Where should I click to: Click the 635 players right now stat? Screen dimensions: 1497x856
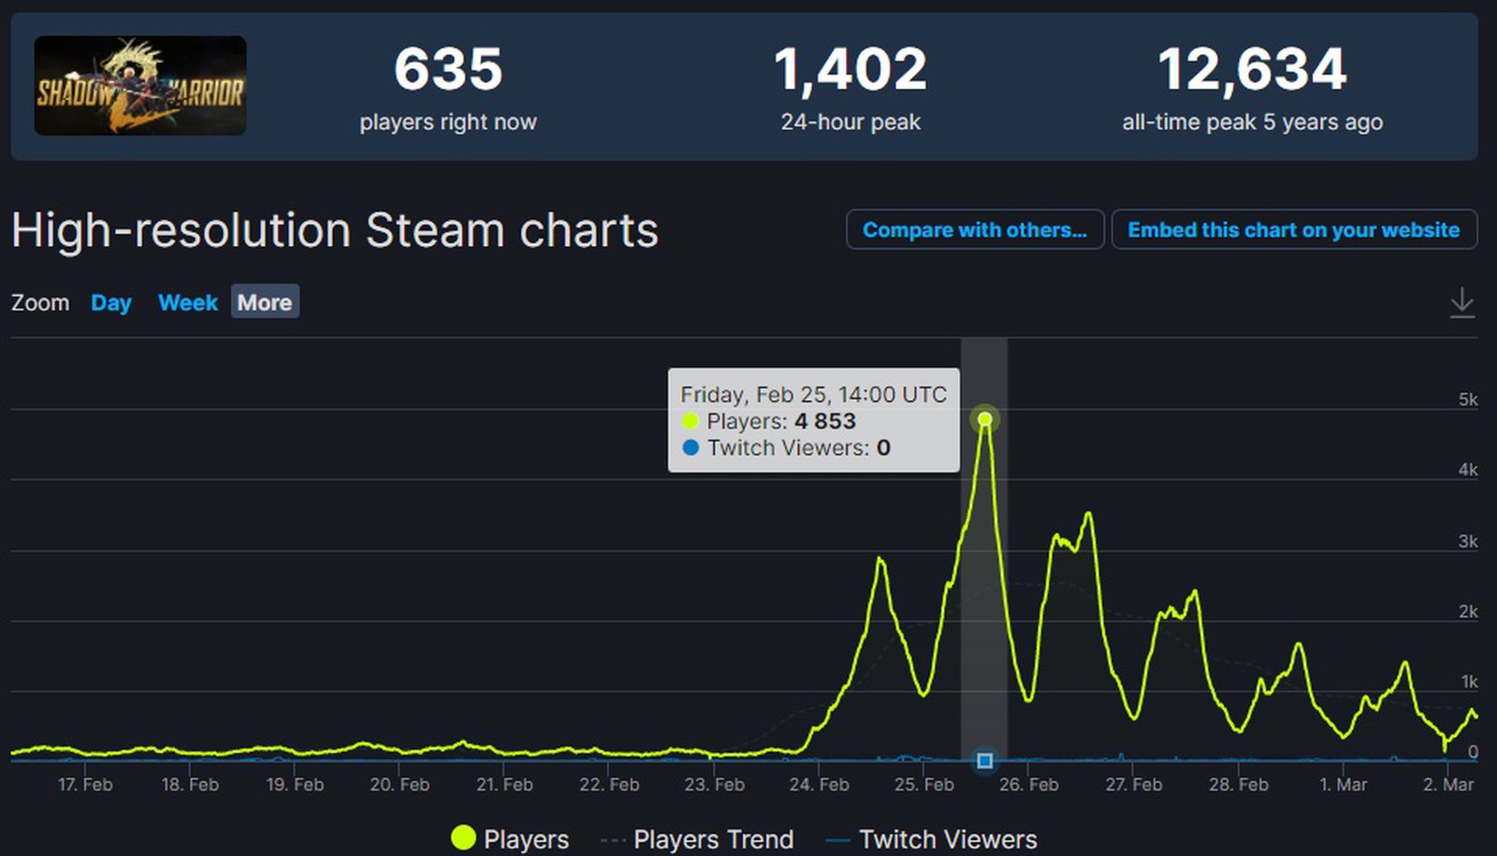448,89
